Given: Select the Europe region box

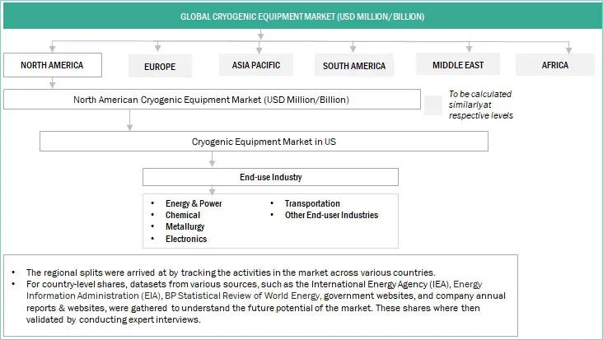Looking at the screenshot, I should (160, 66).
